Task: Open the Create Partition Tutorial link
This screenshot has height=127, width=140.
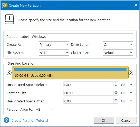Action: (x=30, y=120)
